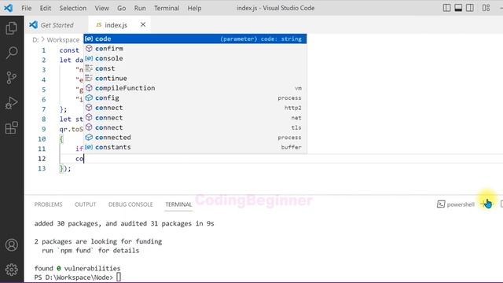Open Customize Layout icon
Image resolution: width=503 pixels, height=283 pixels.
(486, 8)
